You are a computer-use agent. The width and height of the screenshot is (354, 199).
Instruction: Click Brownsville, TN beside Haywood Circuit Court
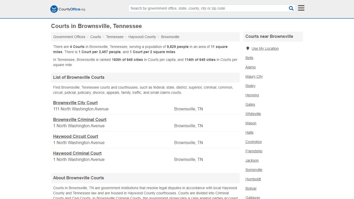coord(188,143)
